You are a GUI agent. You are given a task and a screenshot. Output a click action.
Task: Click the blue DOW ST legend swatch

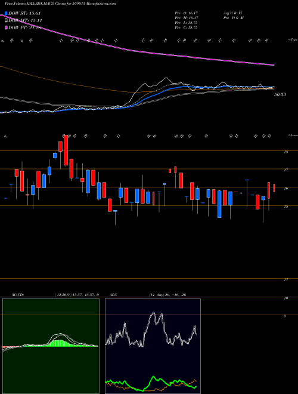click(x=6, y=13)
